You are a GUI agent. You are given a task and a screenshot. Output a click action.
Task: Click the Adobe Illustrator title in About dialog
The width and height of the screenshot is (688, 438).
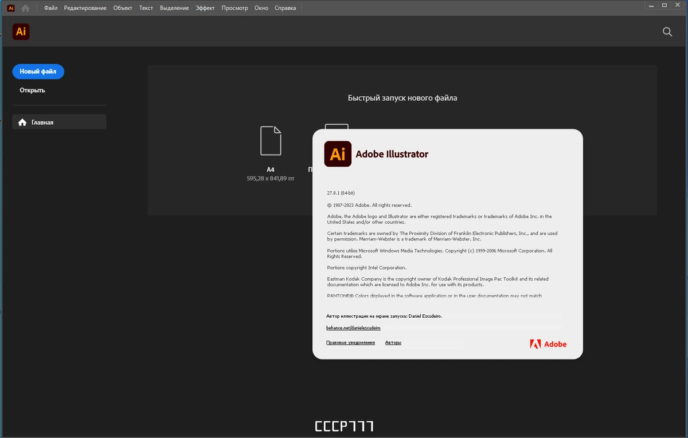[392, 154]
